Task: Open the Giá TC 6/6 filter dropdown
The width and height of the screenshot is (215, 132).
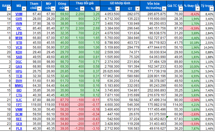Action: [x=181, y=9]
